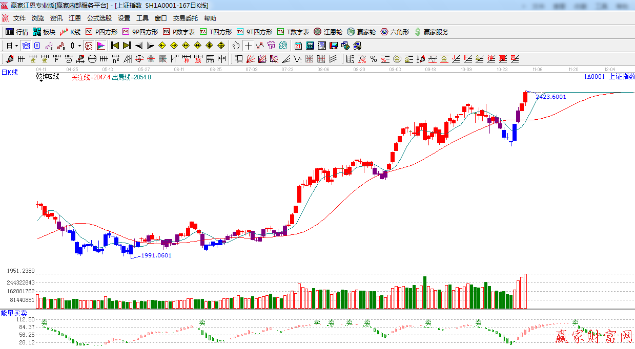This screenshot has width=635, height=349.
Task: Toggle the crosshair cursor mode
Action: (248, 46)
